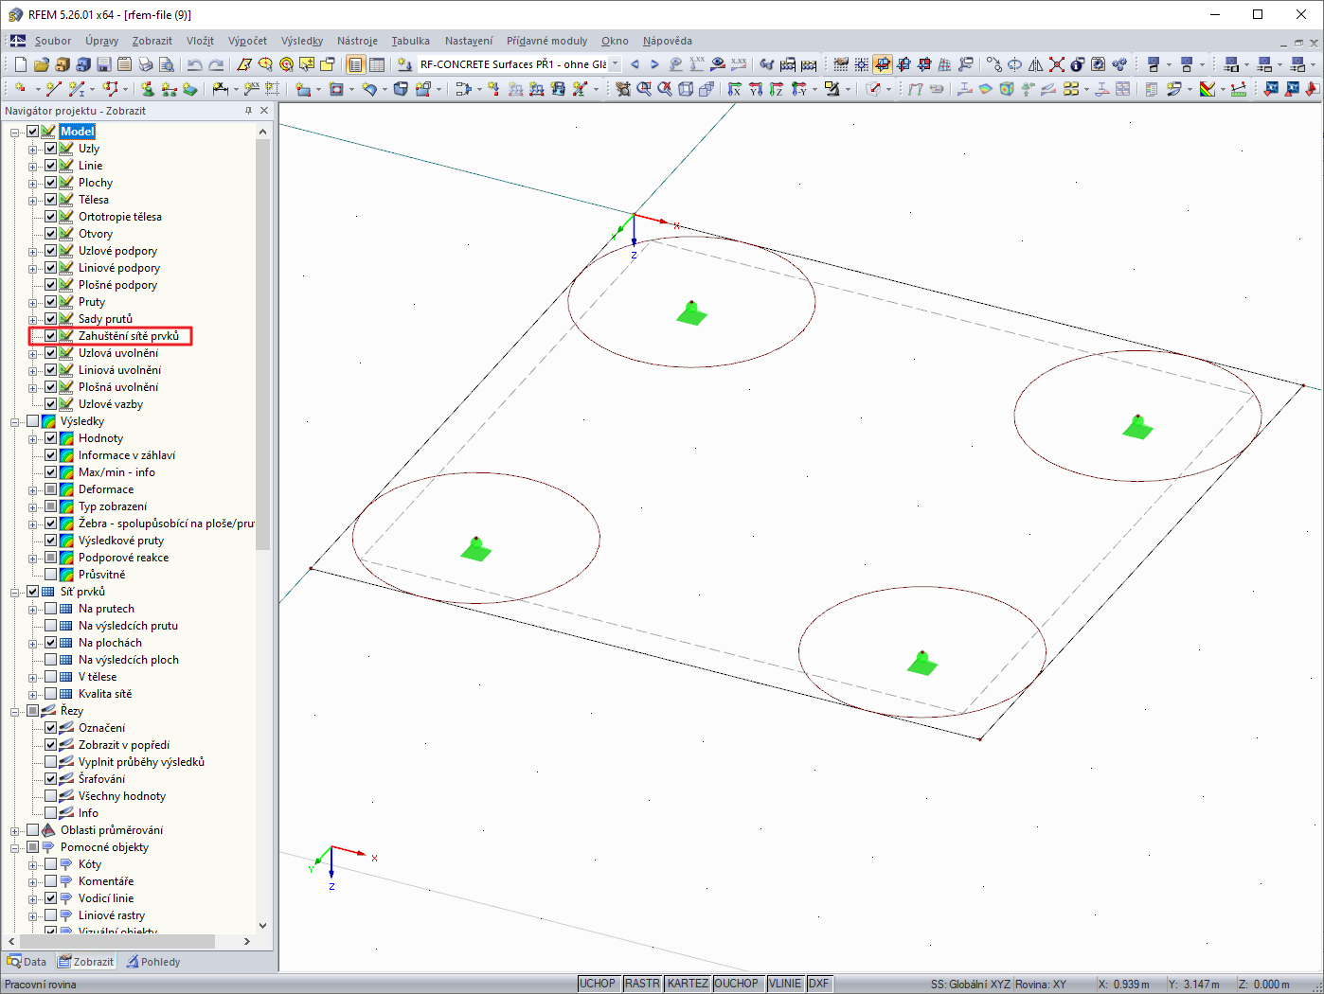
Task: Select the Podporové reakce tree item
Action: 123,558
